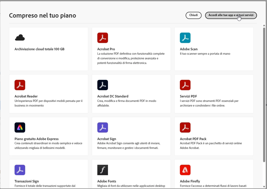Click the Acrobat DC Standard description text
Screen dimensions: 267x189
pyautogui.click(x=127, y=103)
